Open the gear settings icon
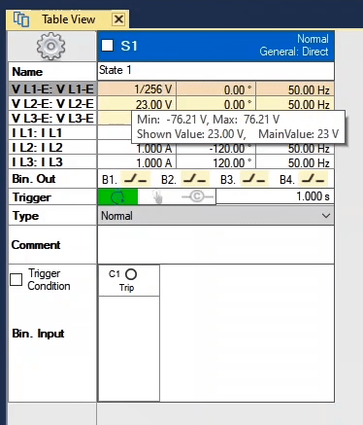 pos(50,46)
